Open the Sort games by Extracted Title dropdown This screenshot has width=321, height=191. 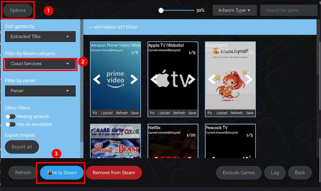tap(40, 37)
